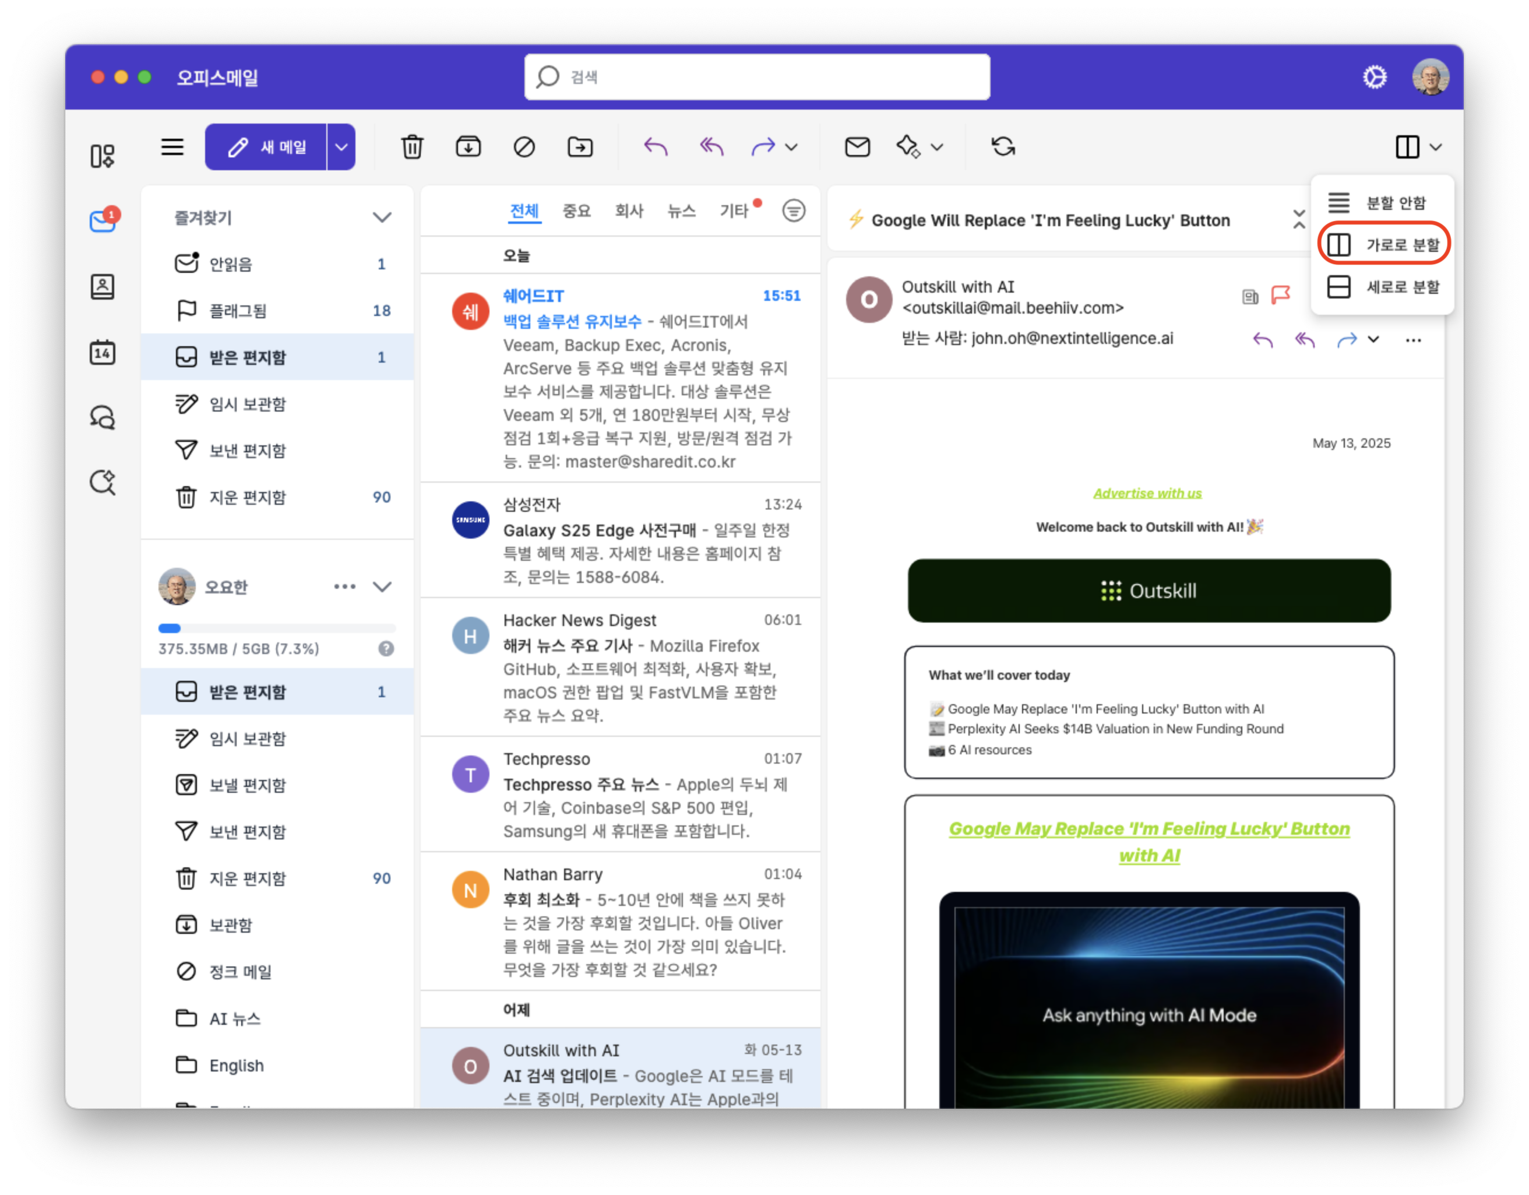Collapse the 즐겨찾기 favorites section
Image resolution: width=1529 pixels, height=1195 pixels.
coord(382,218)
